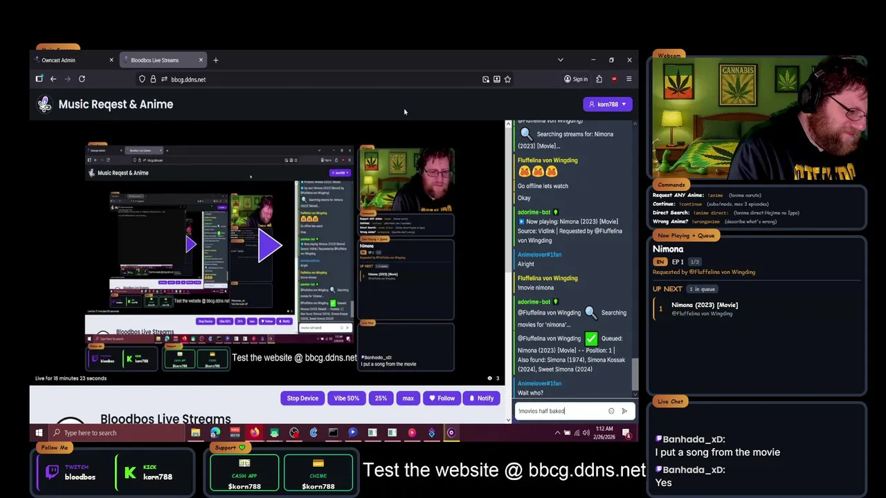The height and width of the screenshot is (498, 886).
Task: Open the notification center icon
Action: coord(626,433)
